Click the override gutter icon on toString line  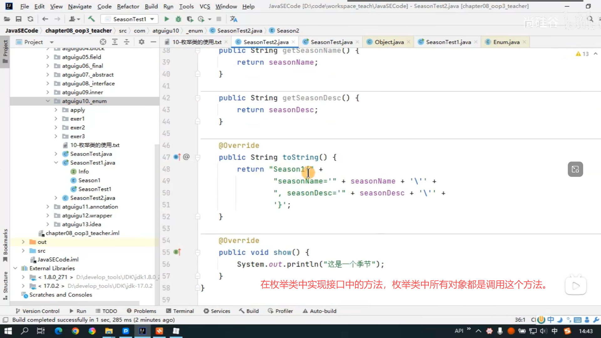coord(177,157)
